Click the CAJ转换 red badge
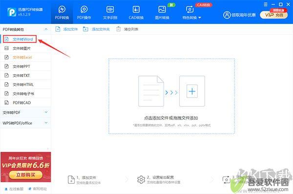 point(204,5)
